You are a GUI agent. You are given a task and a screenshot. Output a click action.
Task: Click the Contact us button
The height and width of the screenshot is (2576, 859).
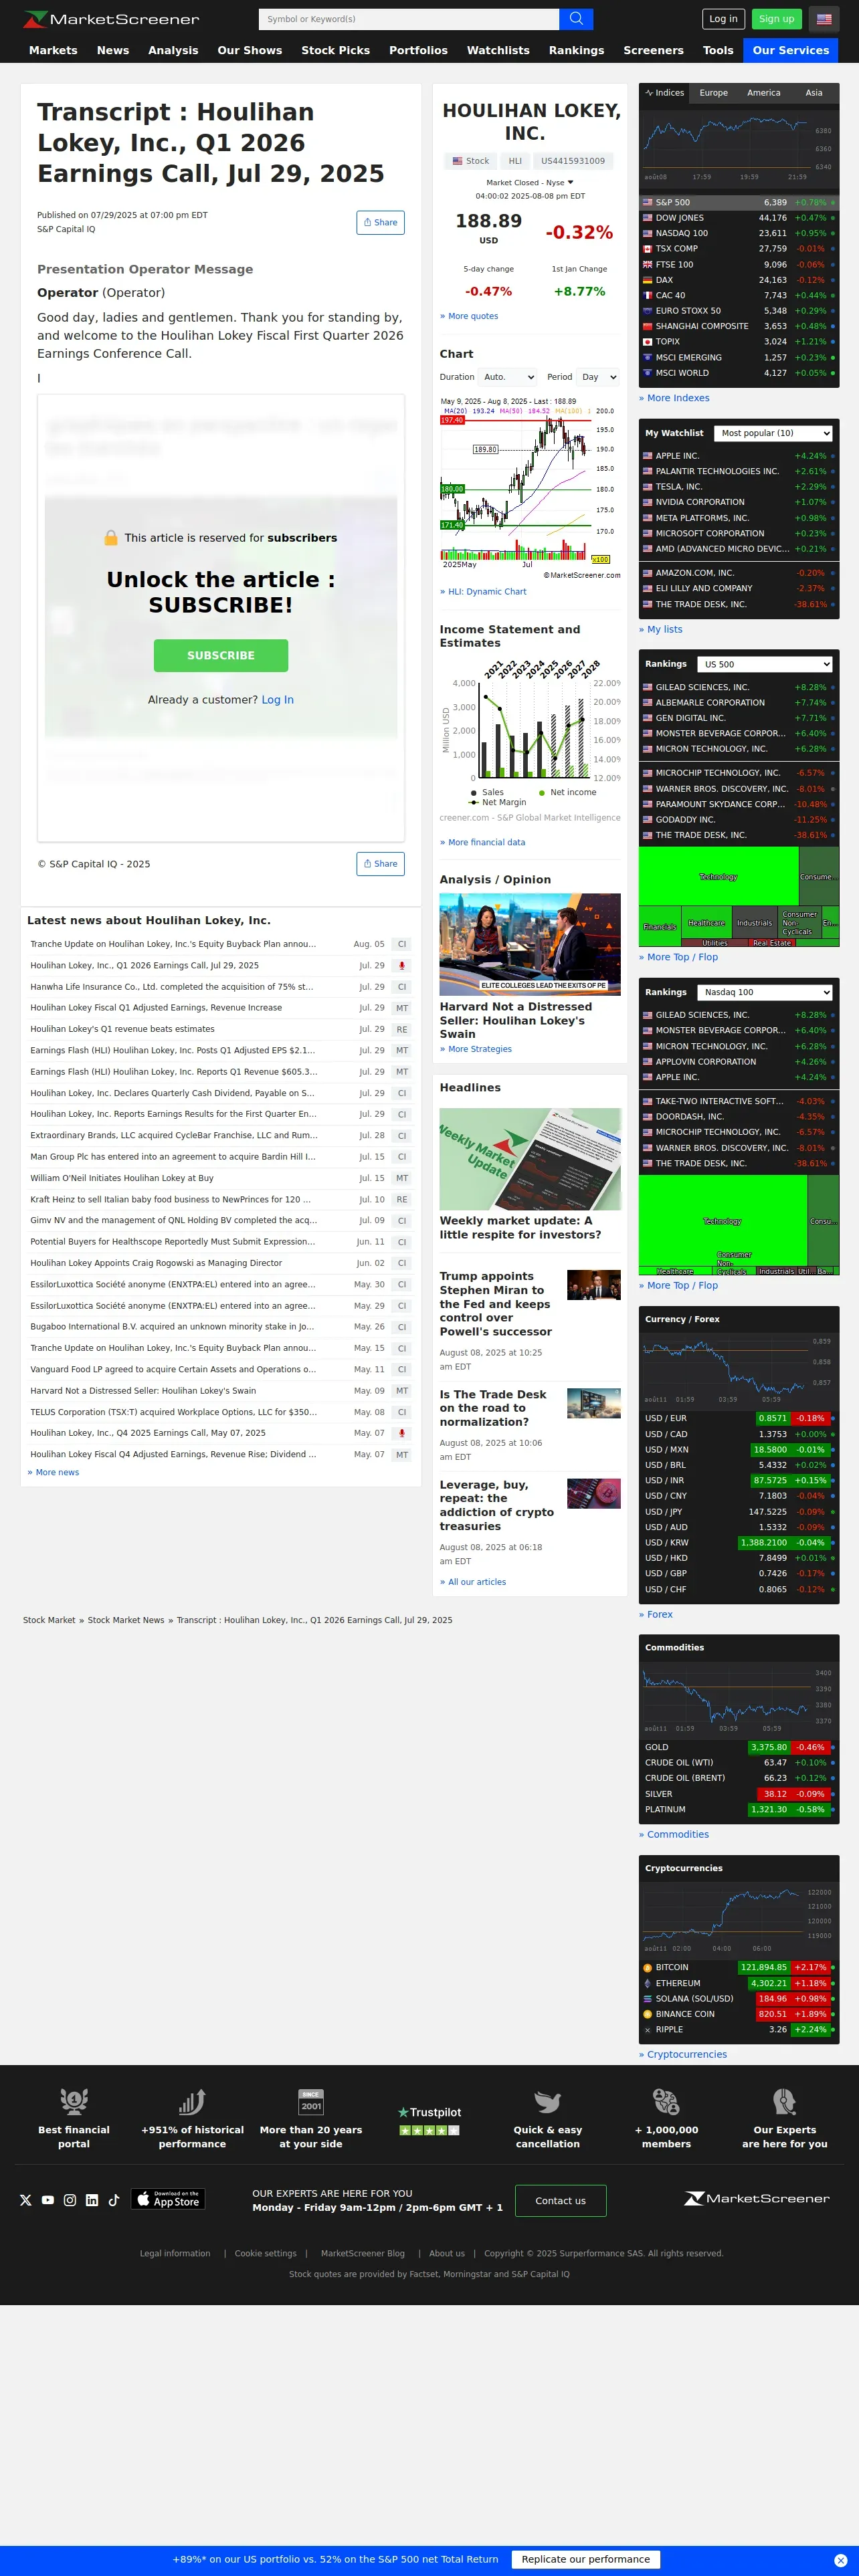click(x=560, y=2200)
